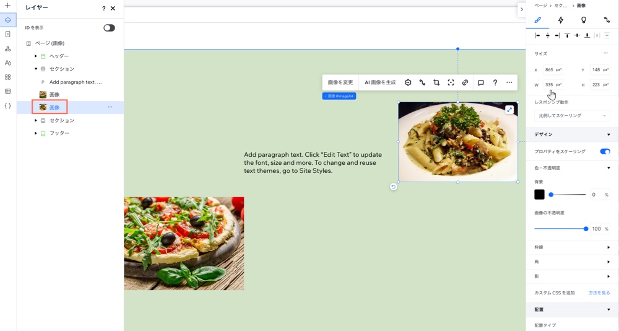Close the レイヤー panel
The image size is (619, 331).
coord(113,8)
